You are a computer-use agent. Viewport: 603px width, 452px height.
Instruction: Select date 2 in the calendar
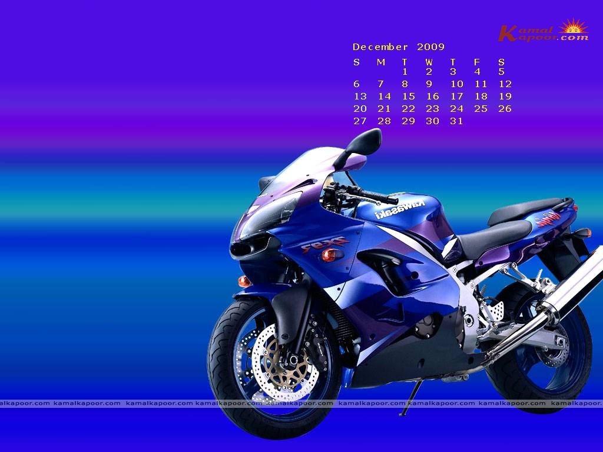429,71
